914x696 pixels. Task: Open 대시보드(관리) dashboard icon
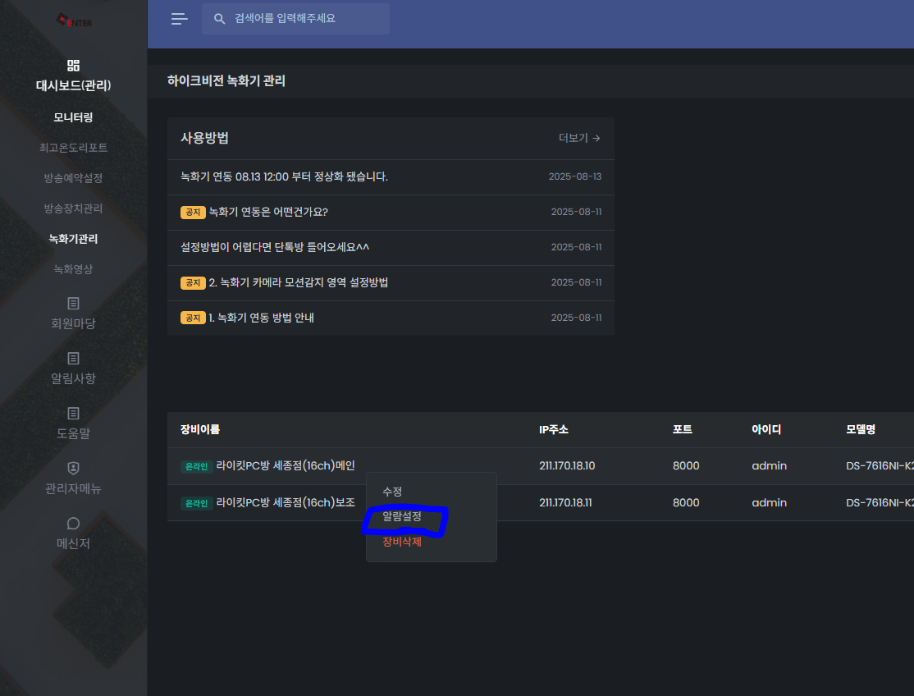[73, 66]
